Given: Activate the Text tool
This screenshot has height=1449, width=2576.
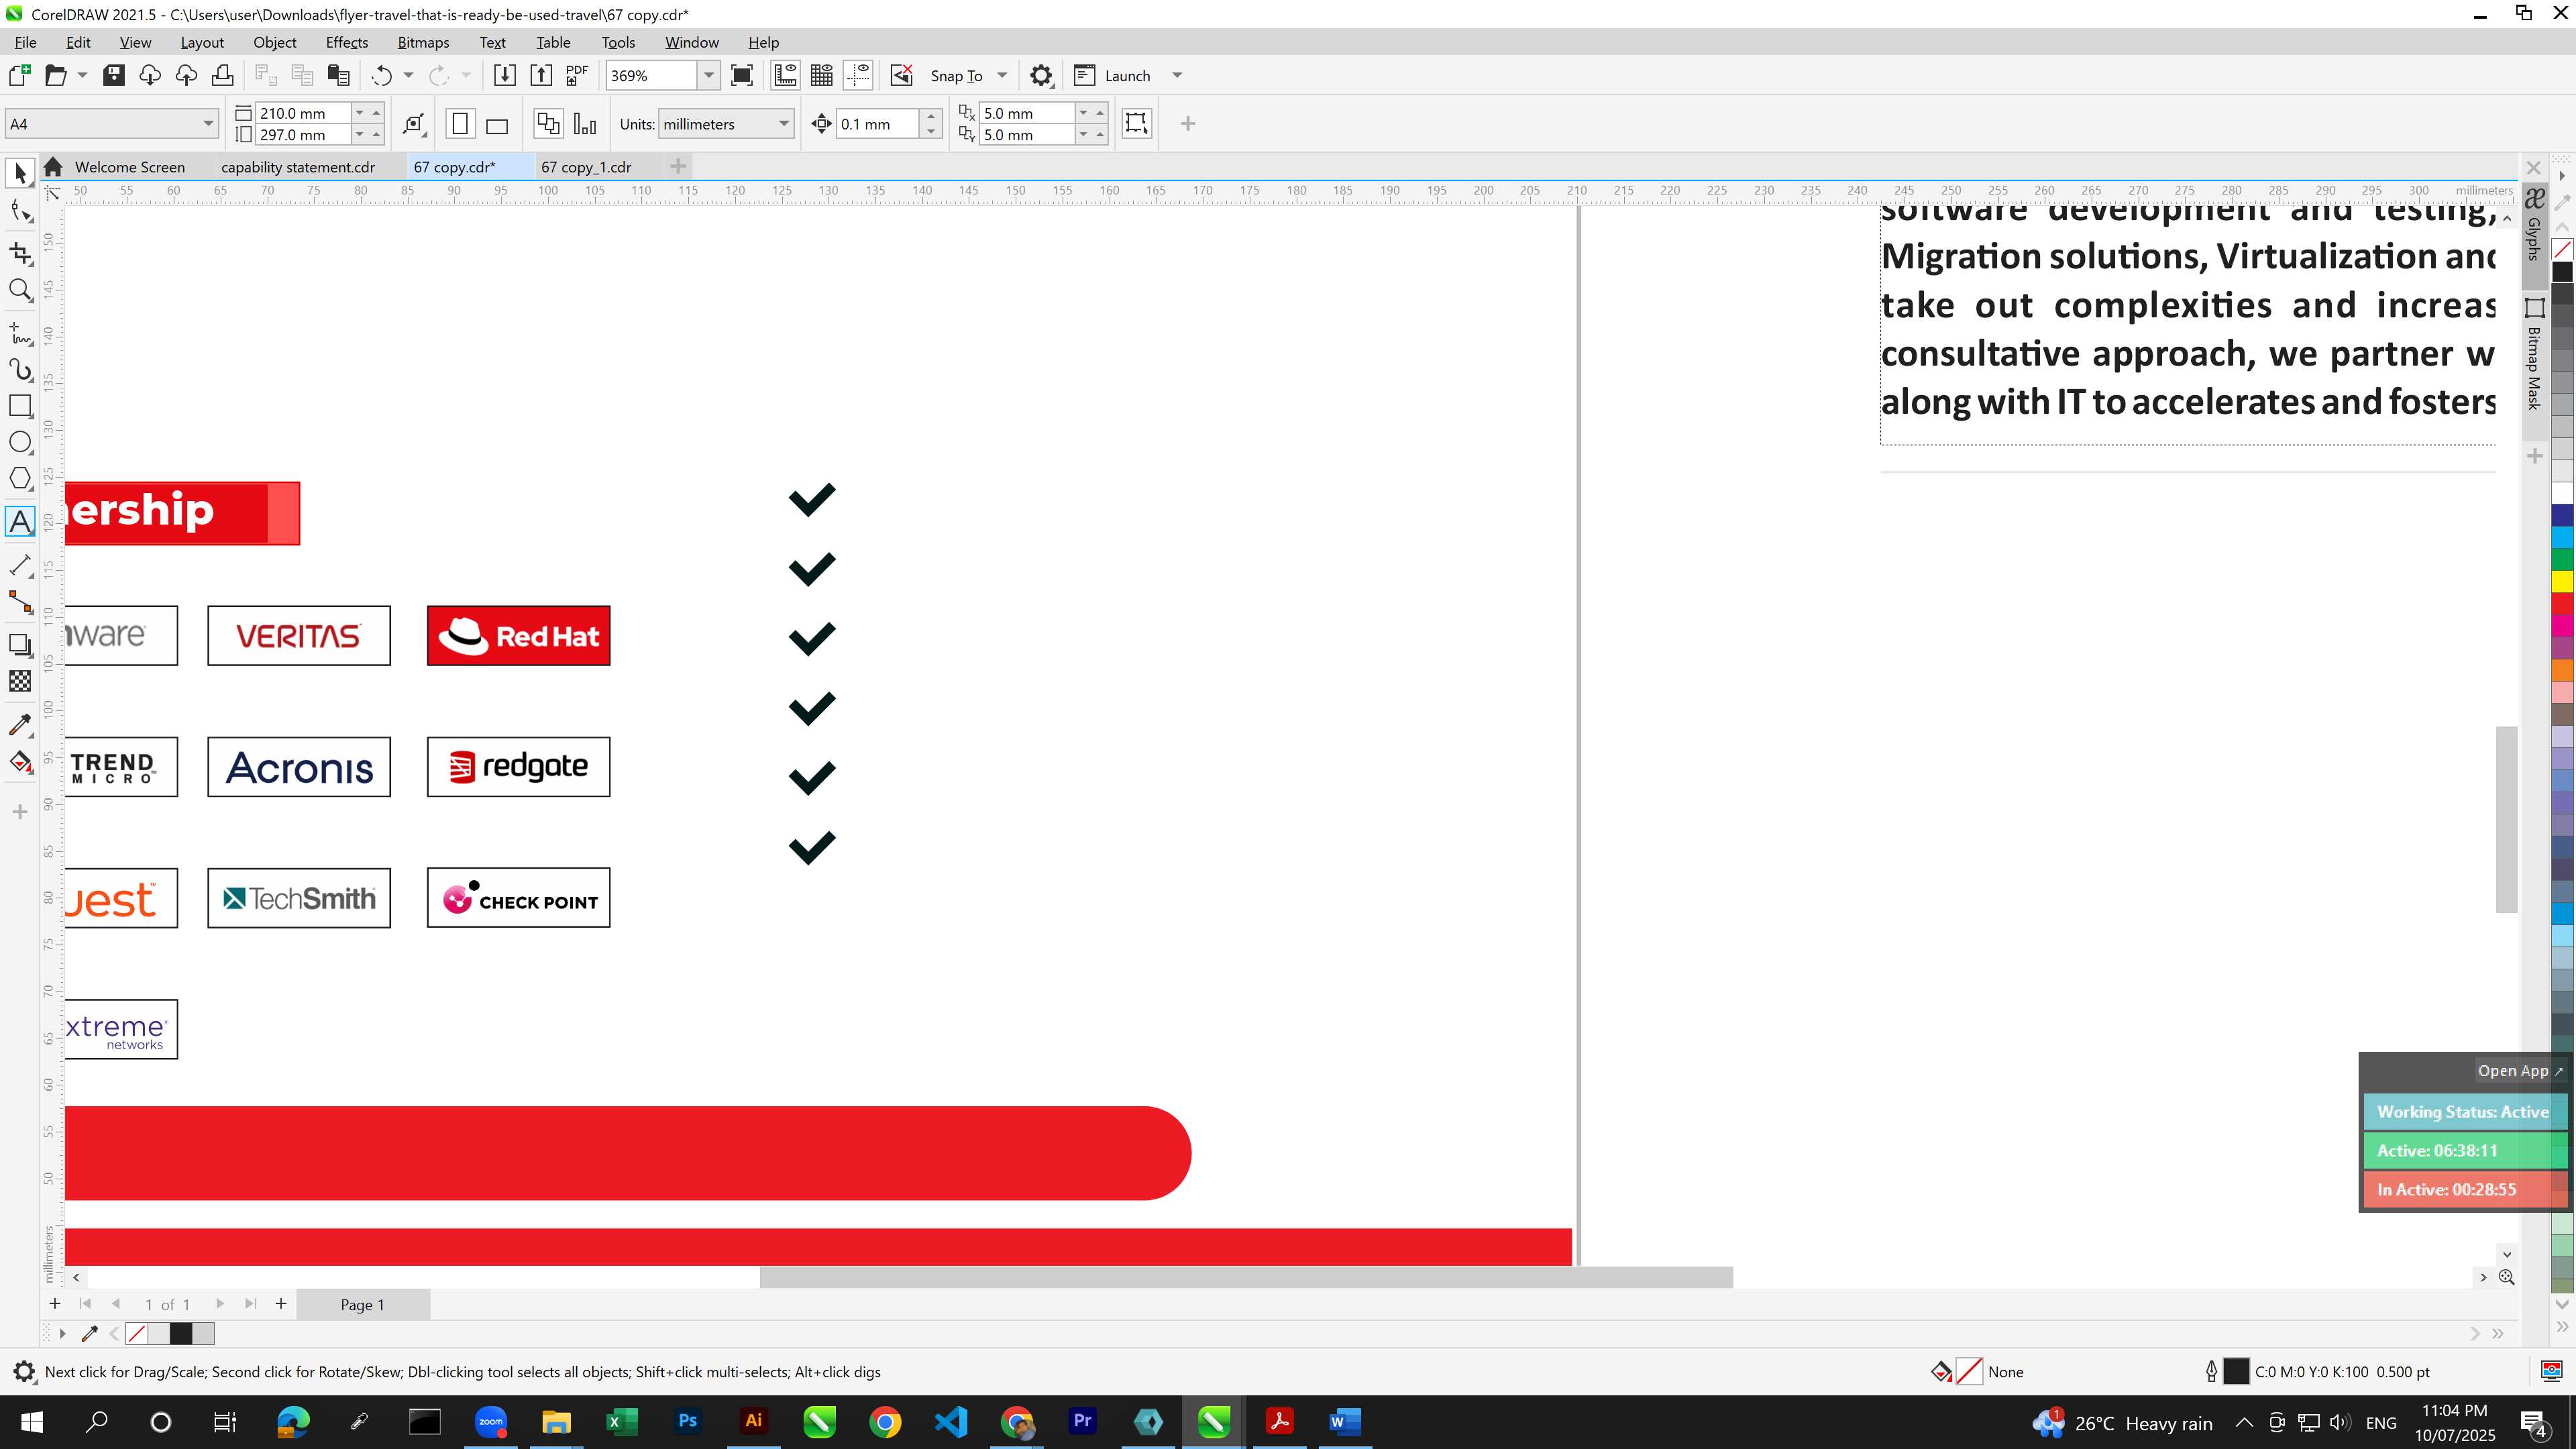Looking at the screenshot, I should pos(20,522).
